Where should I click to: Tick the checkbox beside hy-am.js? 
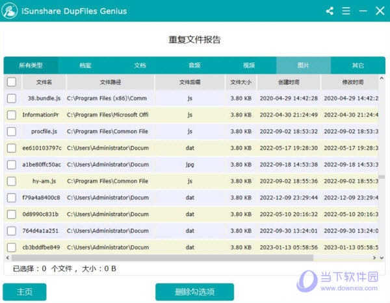click(12, 181)
